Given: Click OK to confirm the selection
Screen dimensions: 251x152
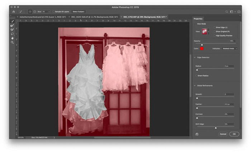Looking at the screenshot, I should pos(234,134).
